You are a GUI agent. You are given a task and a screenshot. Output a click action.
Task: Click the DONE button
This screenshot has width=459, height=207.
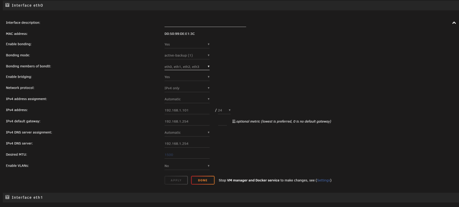coord(202,180)
